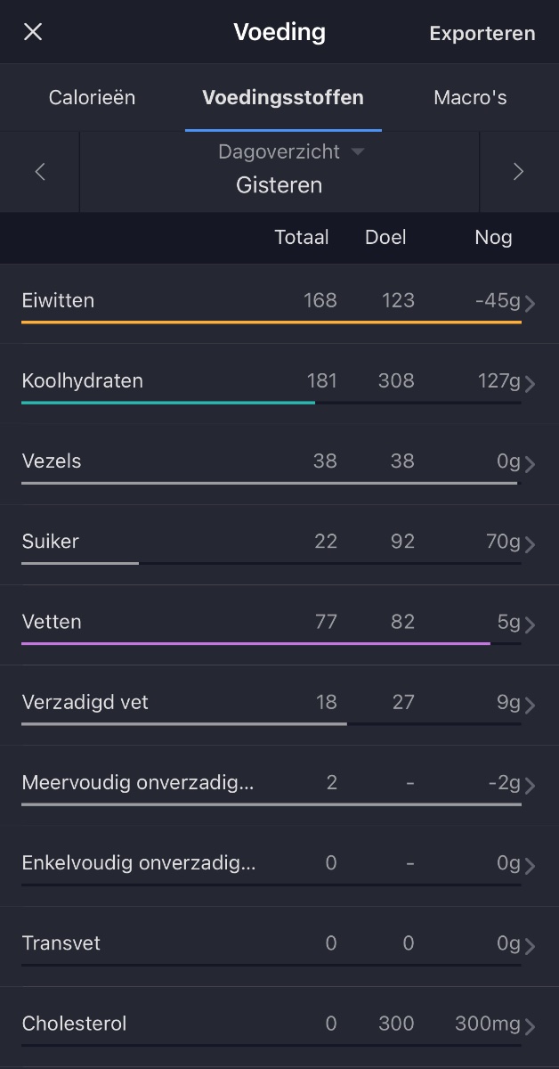Select the Voedingsstoffen tab

(283, 98)
